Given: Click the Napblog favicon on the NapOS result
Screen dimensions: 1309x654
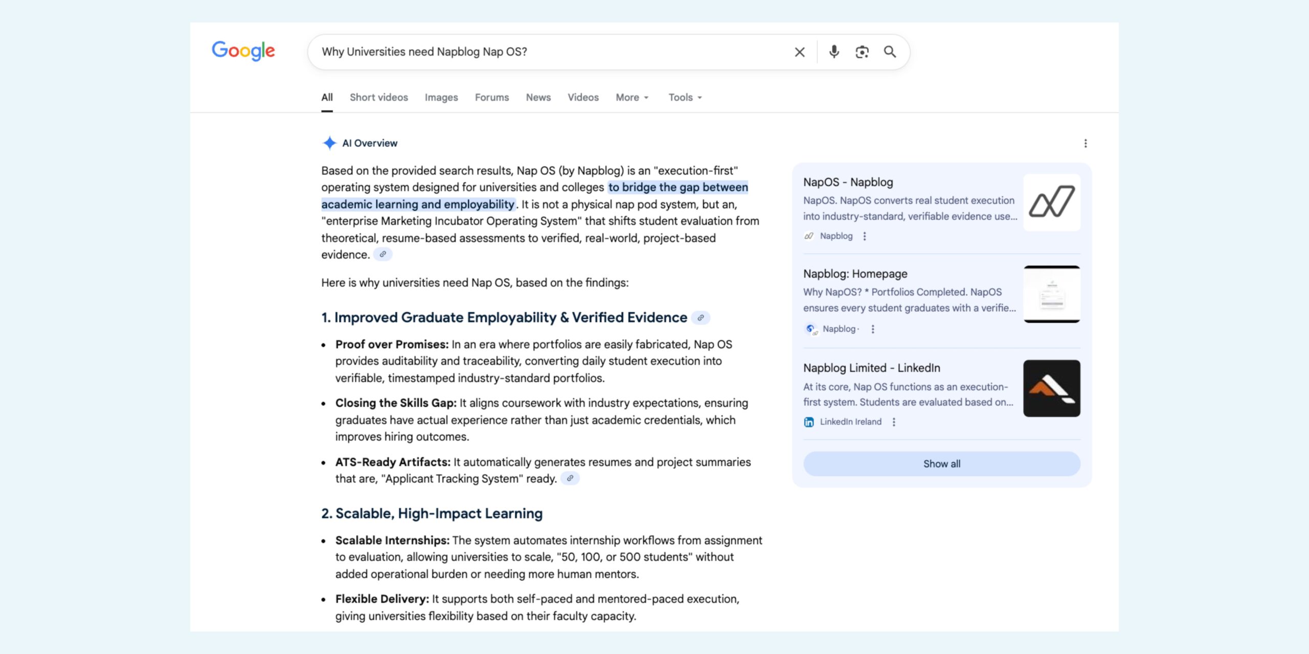Looking at the screenshot, I should point(809,236).
